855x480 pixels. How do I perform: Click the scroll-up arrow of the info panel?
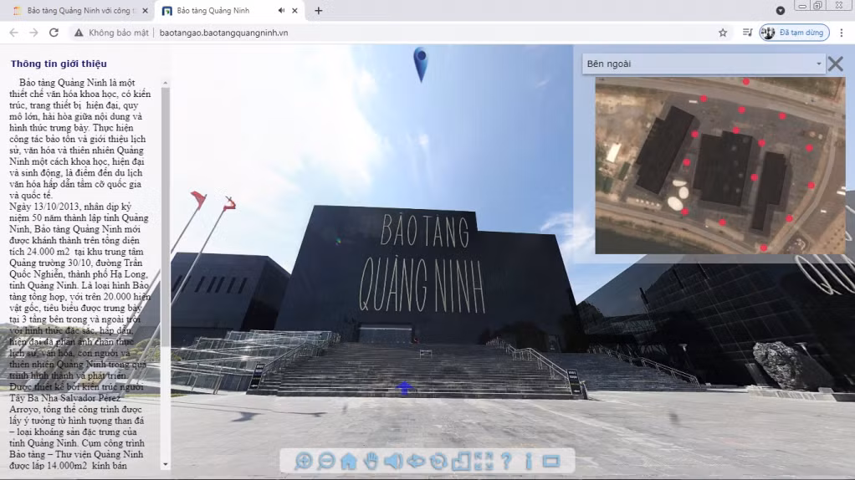pyautogui.click(x=165, y=84)
